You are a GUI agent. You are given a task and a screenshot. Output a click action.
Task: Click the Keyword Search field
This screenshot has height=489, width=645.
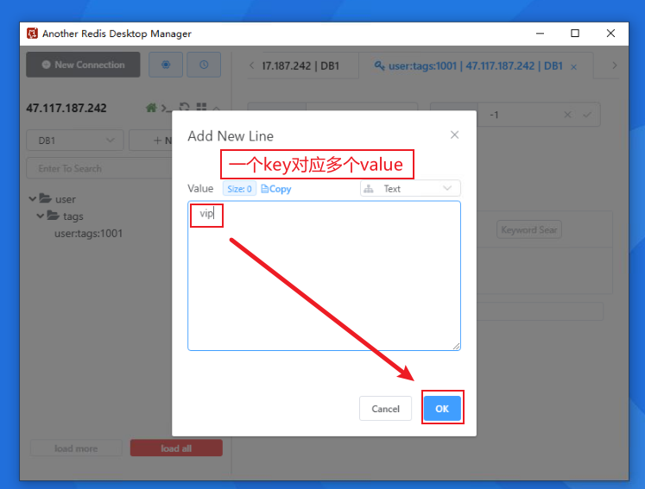click(x=529, y=229)
